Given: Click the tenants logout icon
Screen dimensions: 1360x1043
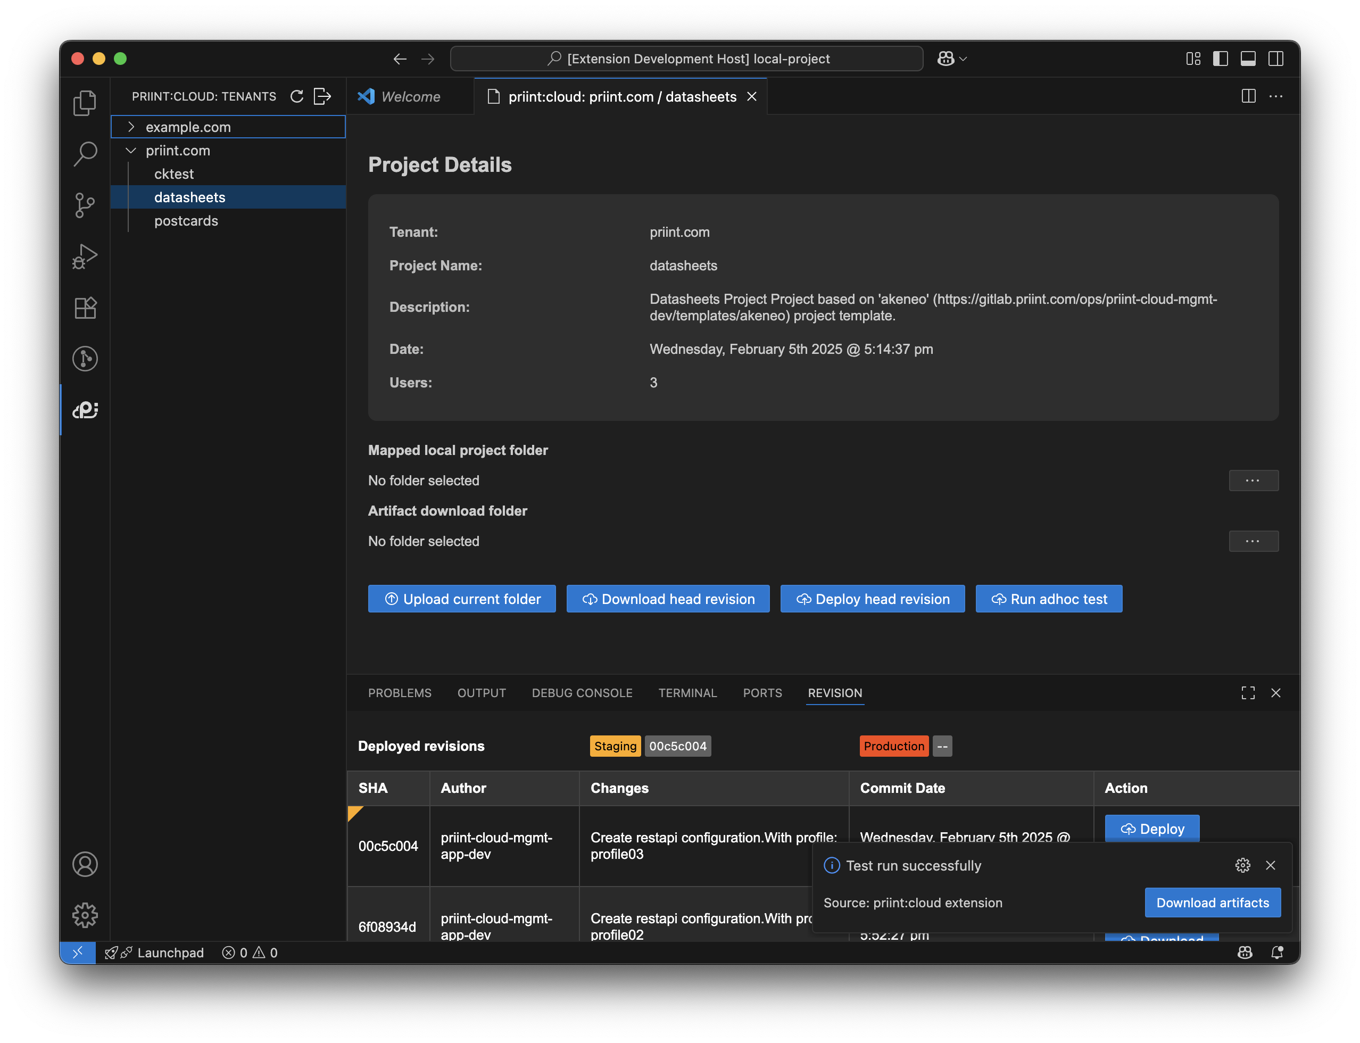Looking at the screenshot, I should tap(322, 96).
